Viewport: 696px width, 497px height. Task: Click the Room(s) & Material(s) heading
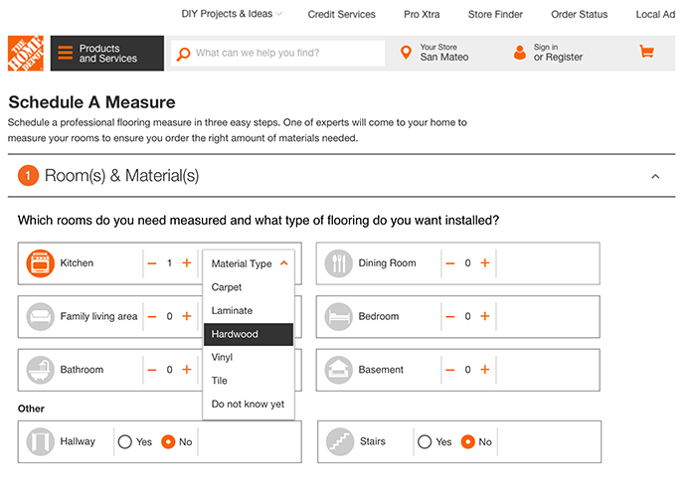pyautogui.click(x=121, y=176)
